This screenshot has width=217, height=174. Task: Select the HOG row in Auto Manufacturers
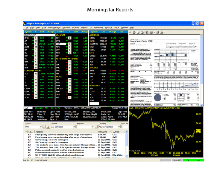click(72, 71)
